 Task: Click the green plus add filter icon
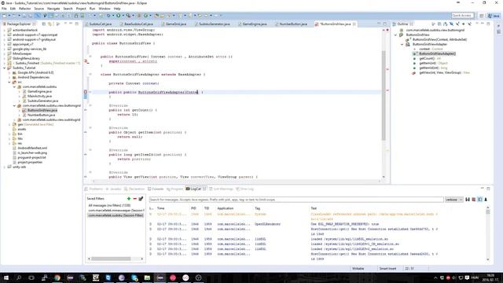[129, 199]
